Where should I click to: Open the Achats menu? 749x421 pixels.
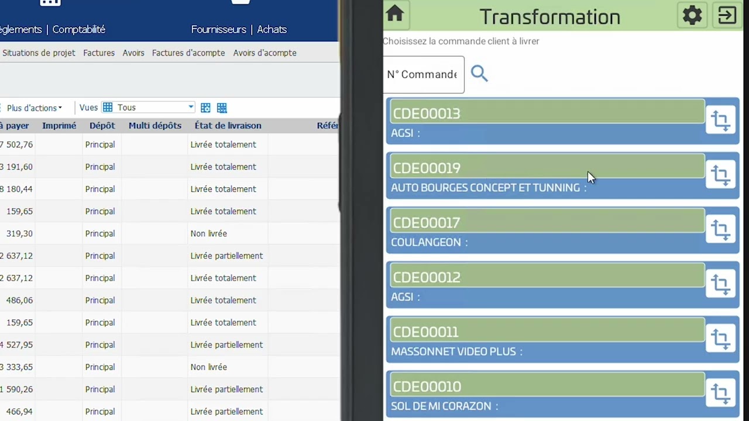point(272,29)
